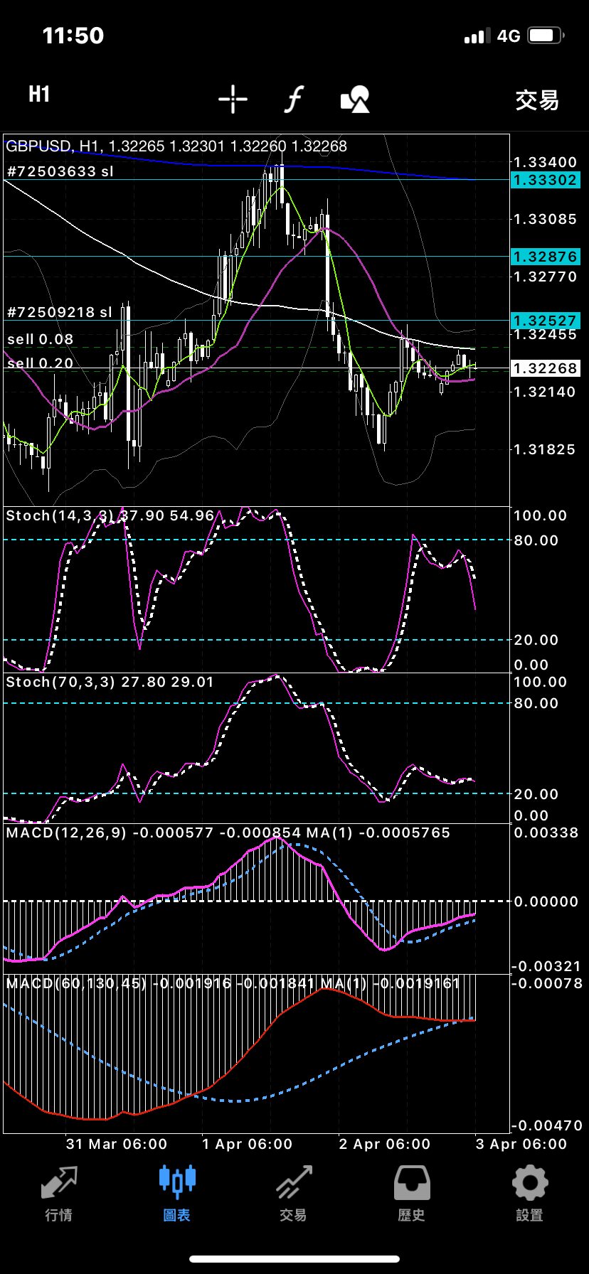Open the 歷史 history inbox tab icon
Image resolution: width=589 pixels, height=1274 pixels.
412,1184
